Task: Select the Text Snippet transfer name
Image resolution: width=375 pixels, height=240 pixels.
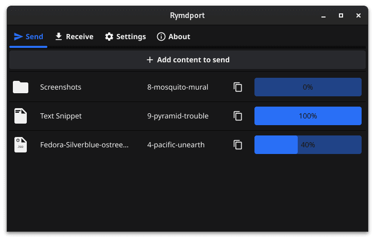Action: [x=61, y=116]
